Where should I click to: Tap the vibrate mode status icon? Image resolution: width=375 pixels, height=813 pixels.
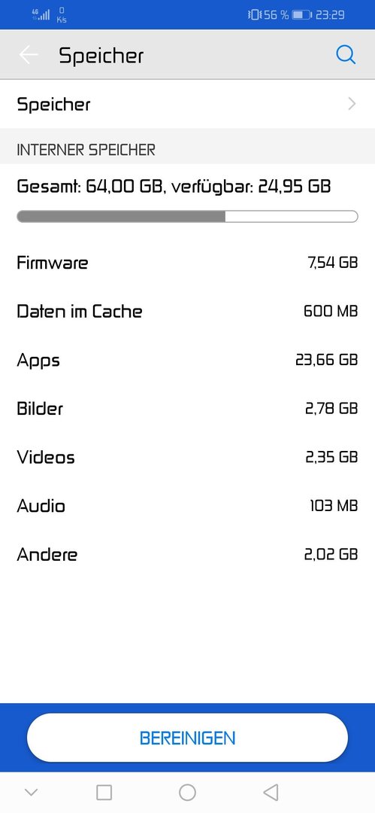(x=254, y=14)
